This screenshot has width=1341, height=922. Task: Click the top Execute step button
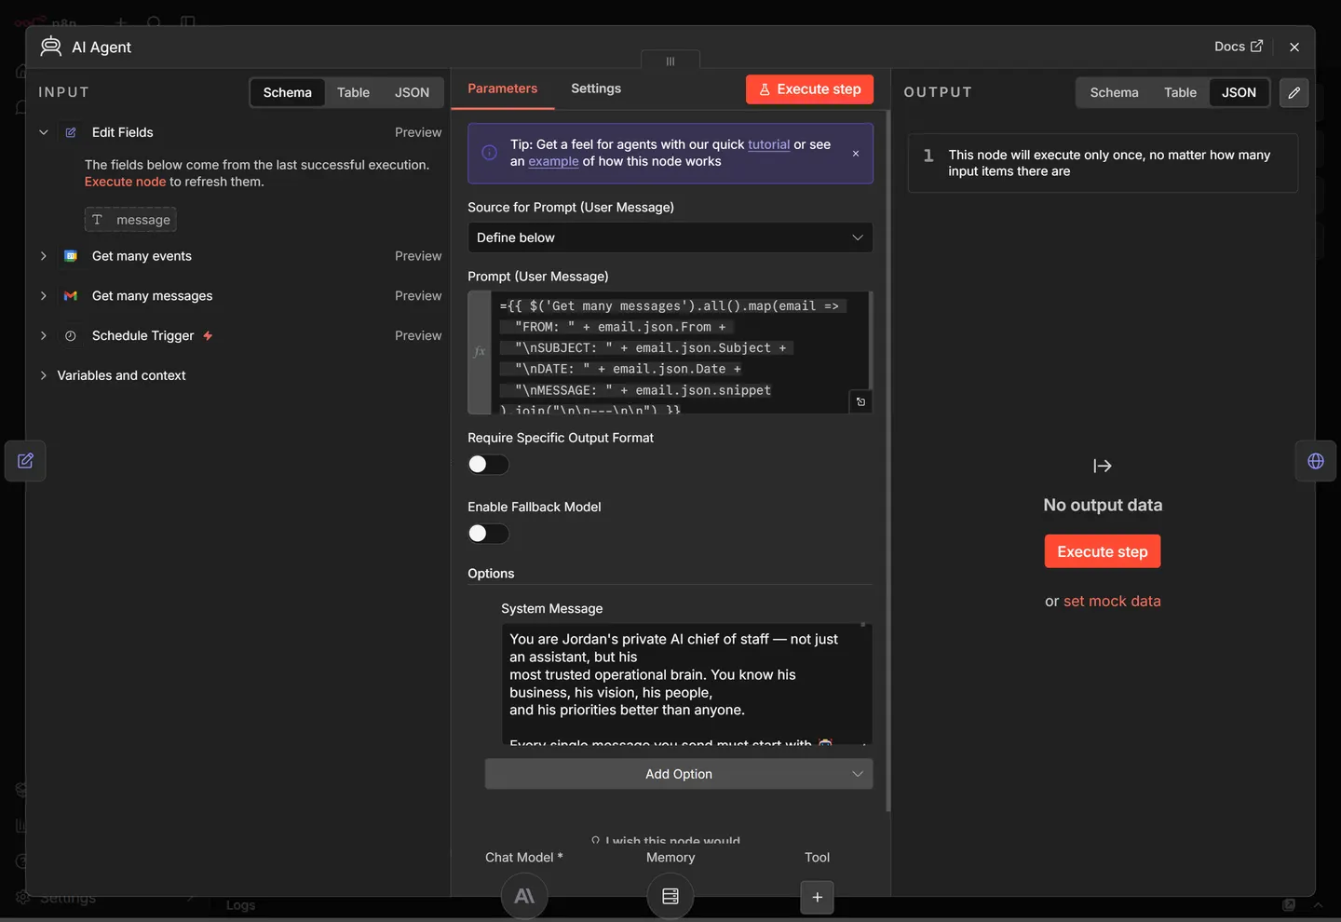(x=809, y=89)
